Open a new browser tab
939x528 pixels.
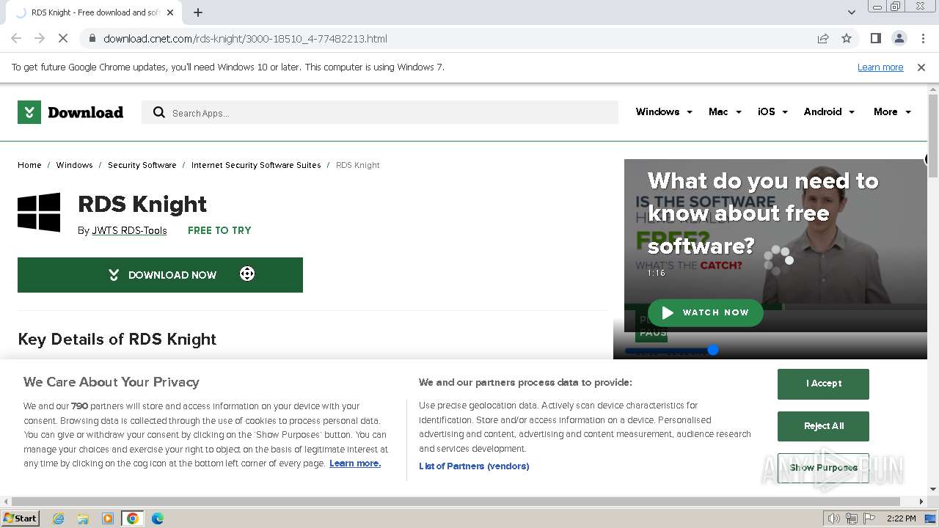[198, 12]
